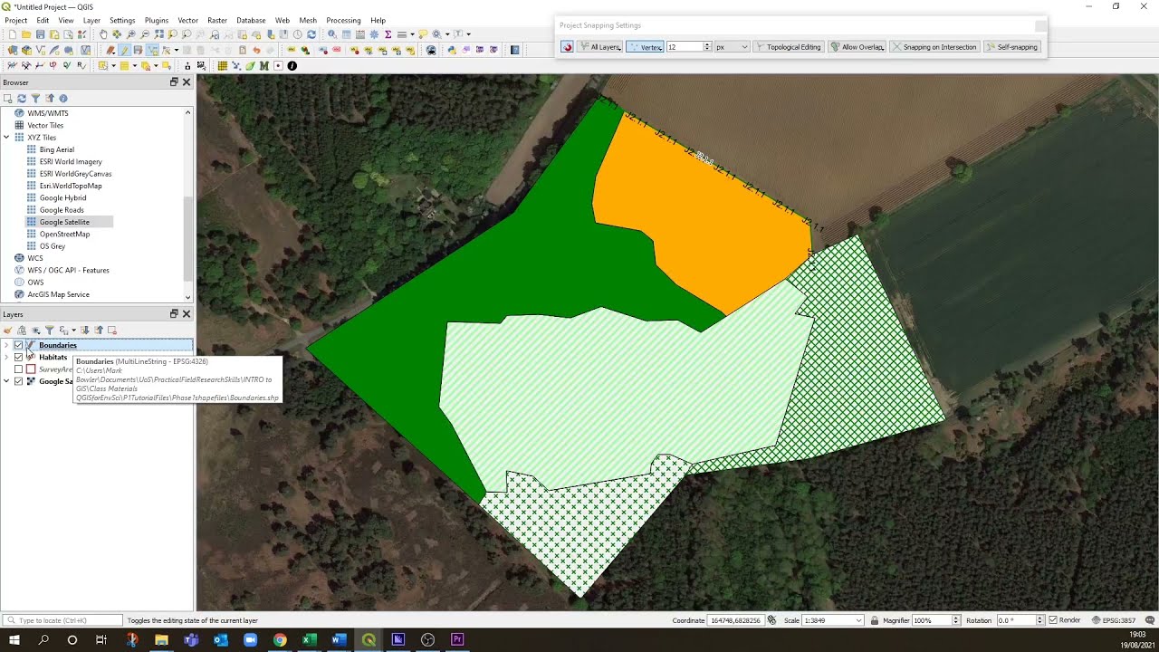Click the New Project icon
Screen dimensions: 1159x652
tap(13, 34)
